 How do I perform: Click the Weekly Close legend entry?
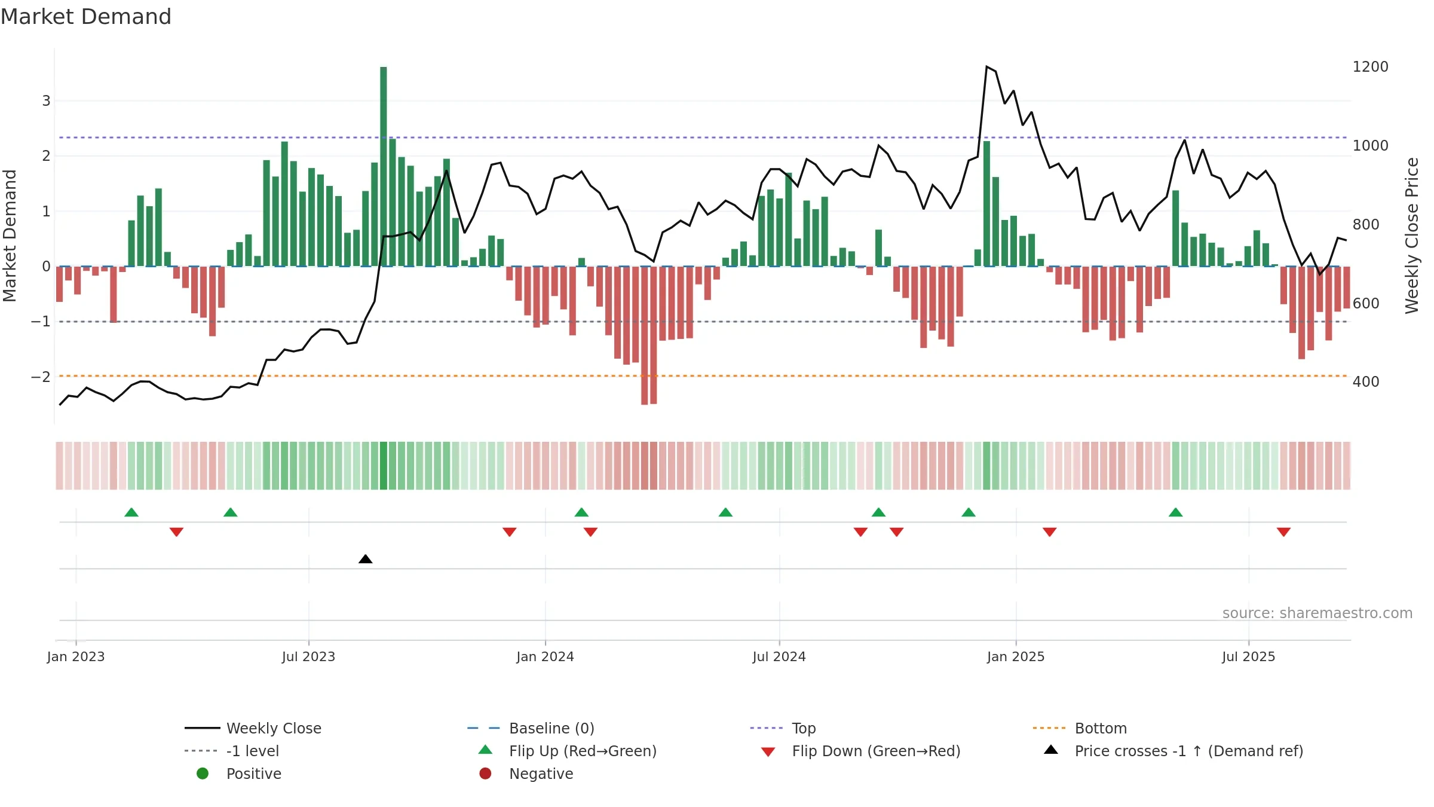[253, 728]
